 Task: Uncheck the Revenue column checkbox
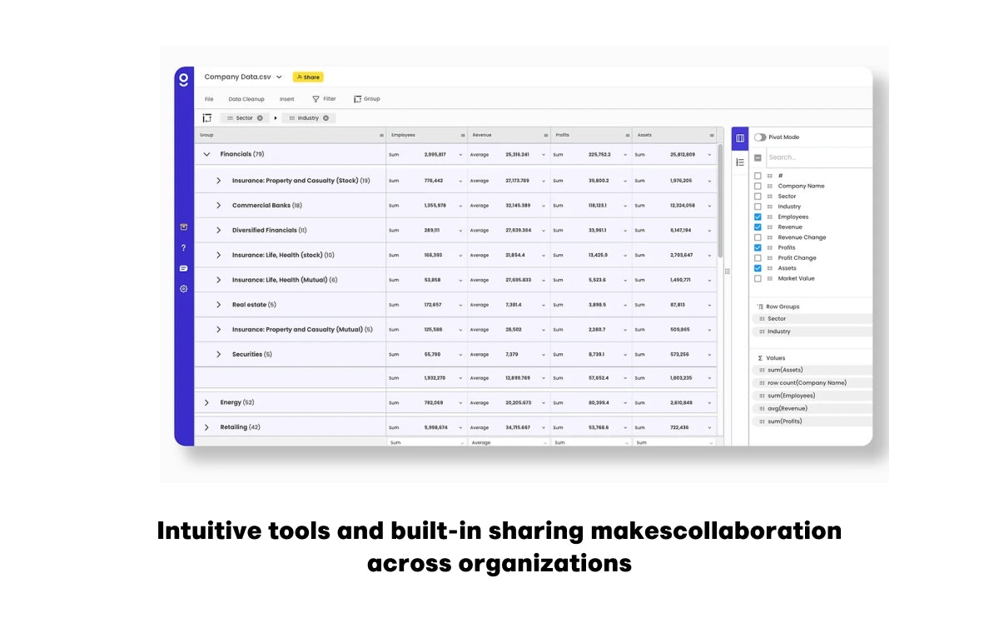point(758,227)
